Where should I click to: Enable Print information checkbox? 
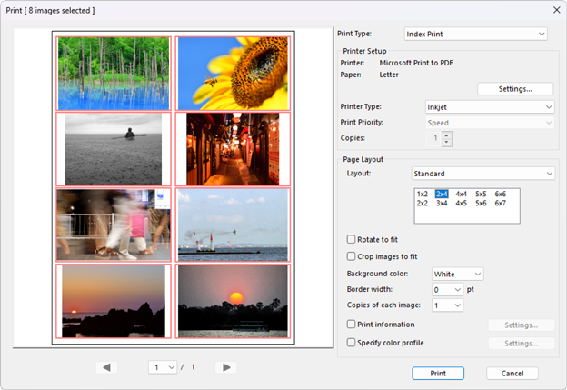(x=352, y=325)
